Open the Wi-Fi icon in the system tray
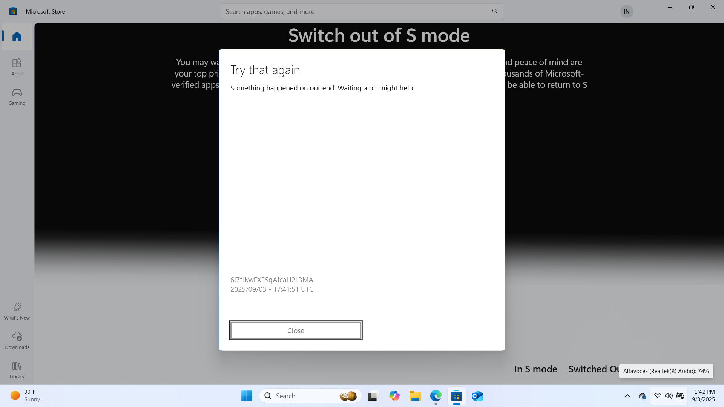 click(x=657, y=396)
